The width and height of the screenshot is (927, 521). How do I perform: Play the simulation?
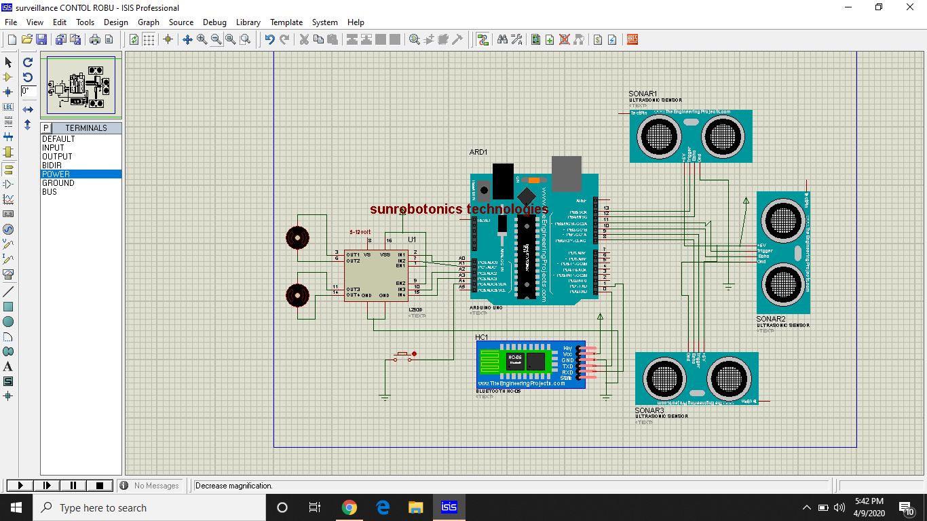20,485
